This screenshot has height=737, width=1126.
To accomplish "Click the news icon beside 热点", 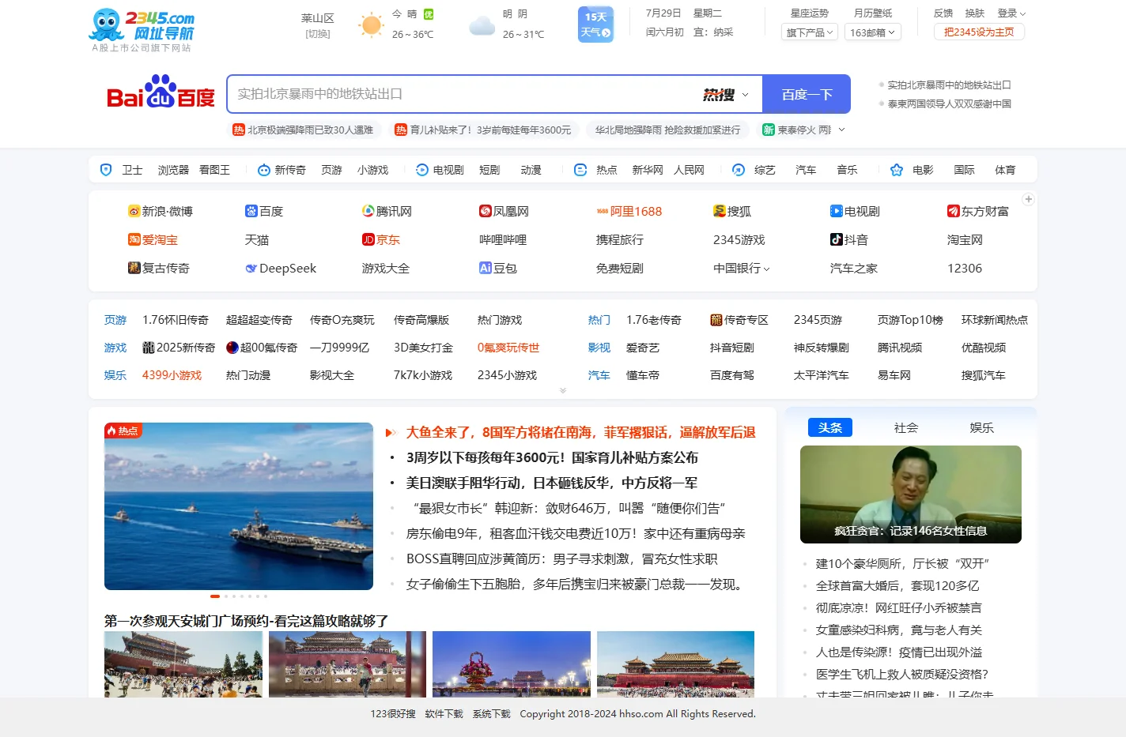I will (x=580, y=170).
